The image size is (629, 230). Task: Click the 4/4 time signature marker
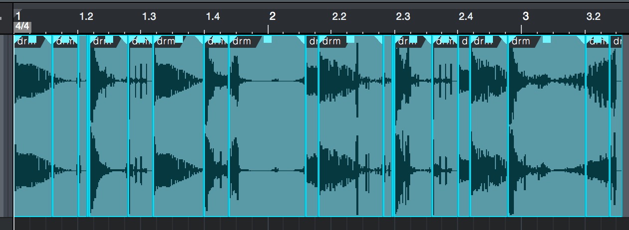[x=23, y=26]
